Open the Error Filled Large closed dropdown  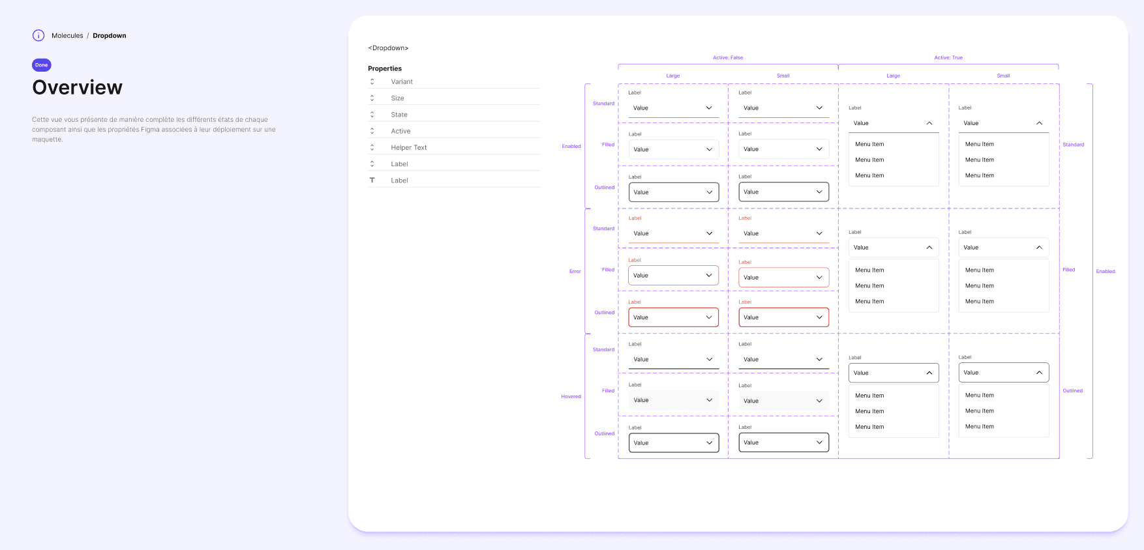(674, 276)
